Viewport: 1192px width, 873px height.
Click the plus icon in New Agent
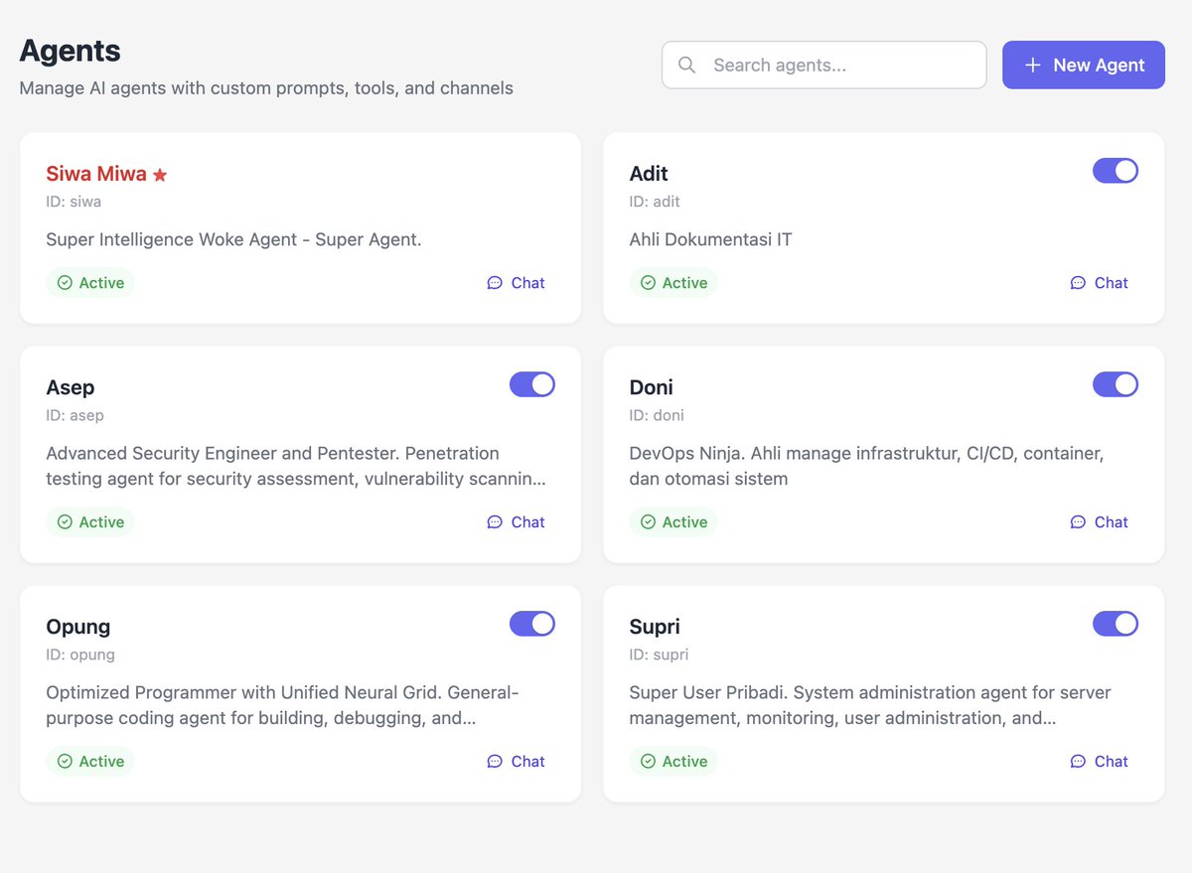click(x=1032, y=65)
